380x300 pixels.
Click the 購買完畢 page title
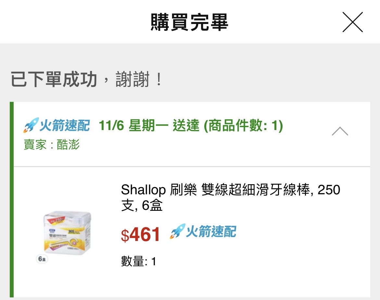pyautogui.click(x=190, y=22)
